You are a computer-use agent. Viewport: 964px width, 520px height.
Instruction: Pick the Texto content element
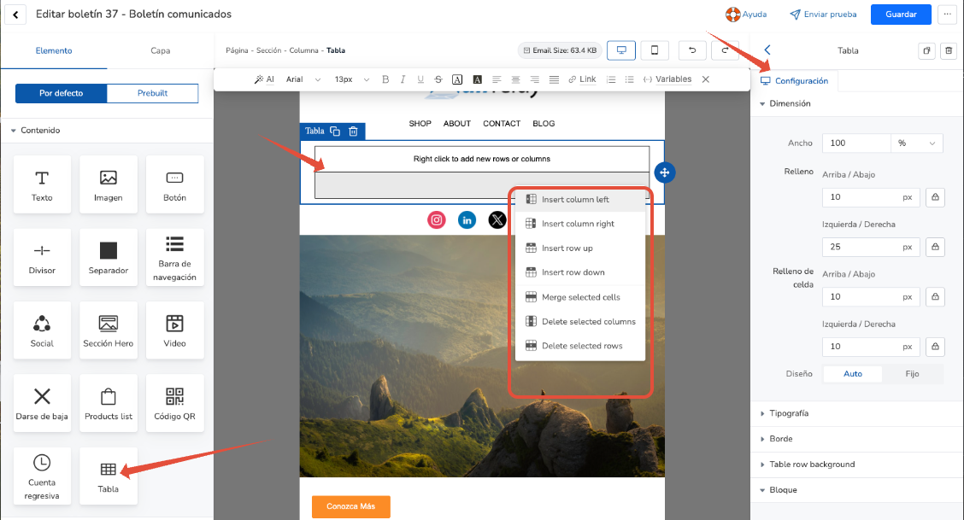[x=42, y=184]
